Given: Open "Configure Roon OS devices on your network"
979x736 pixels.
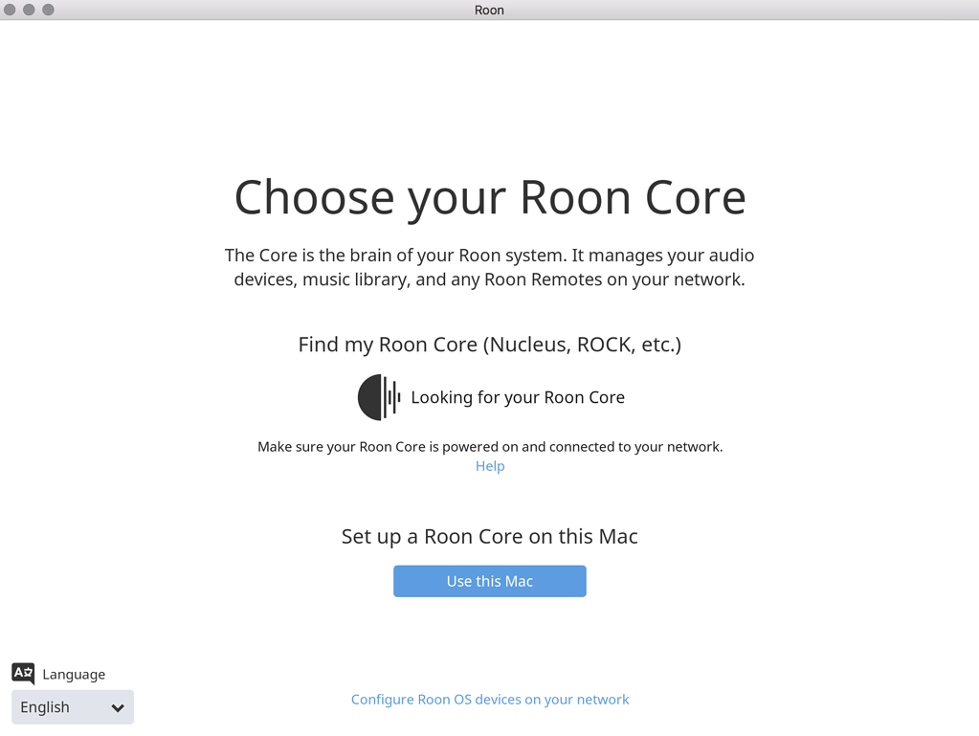Looking at the screenshot, I should click(x=489, y=699).
